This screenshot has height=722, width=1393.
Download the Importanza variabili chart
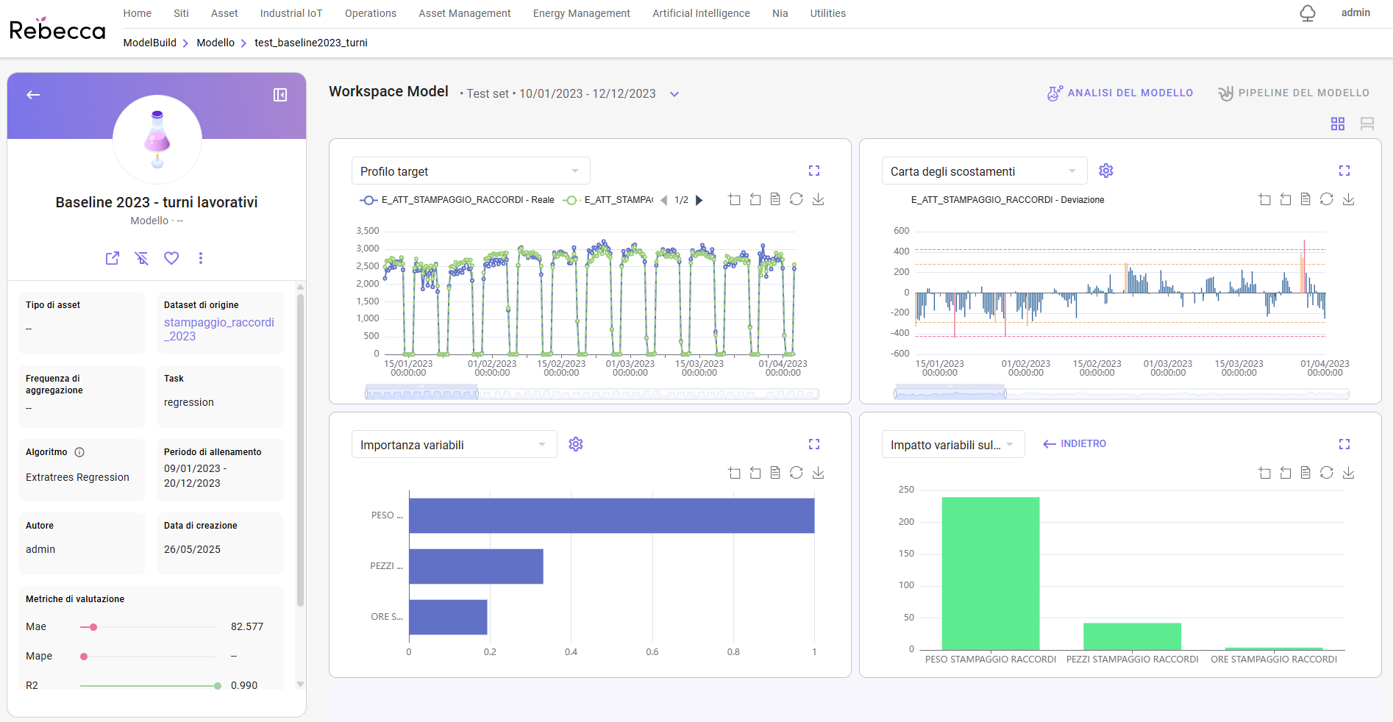818,473
